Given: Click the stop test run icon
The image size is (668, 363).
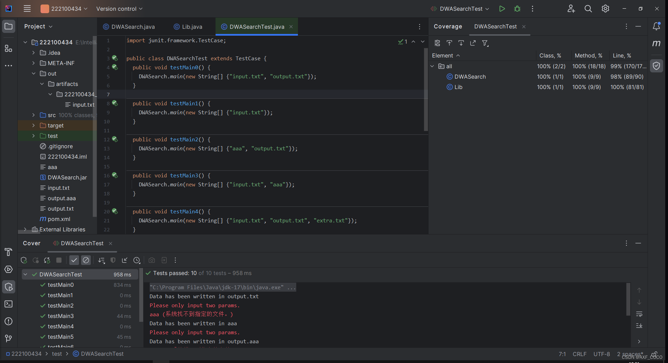Looking at the screenshot, I should click(x=59, y=260).
